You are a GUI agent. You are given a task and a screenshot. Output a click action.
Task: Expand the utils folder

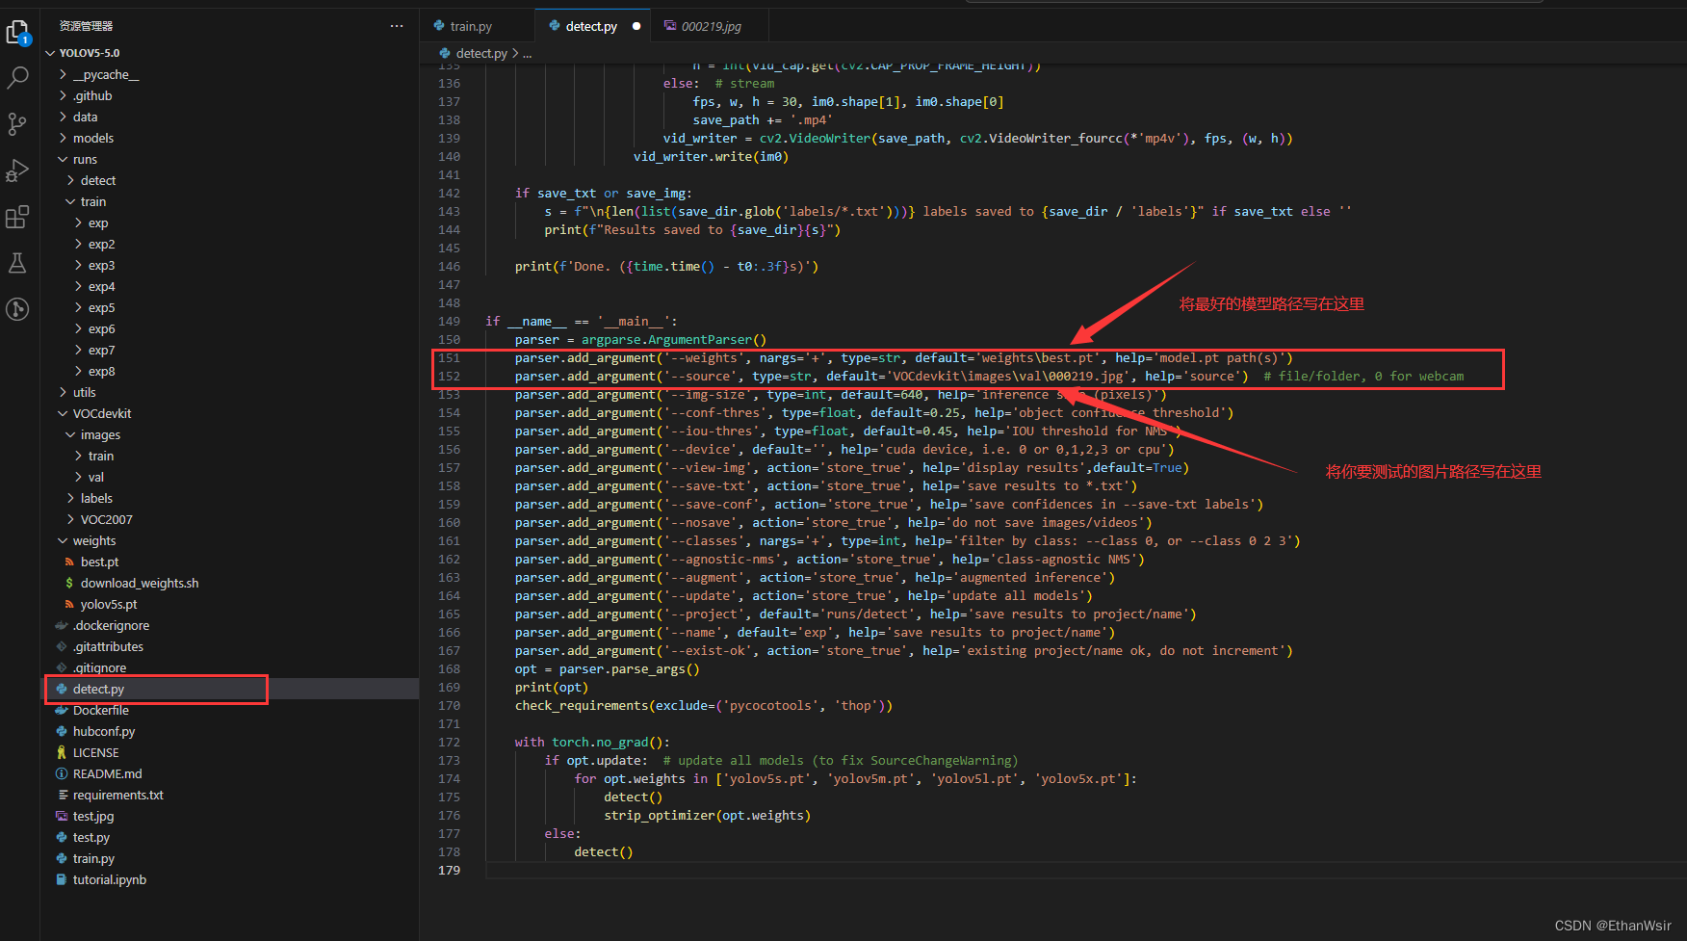63,392
